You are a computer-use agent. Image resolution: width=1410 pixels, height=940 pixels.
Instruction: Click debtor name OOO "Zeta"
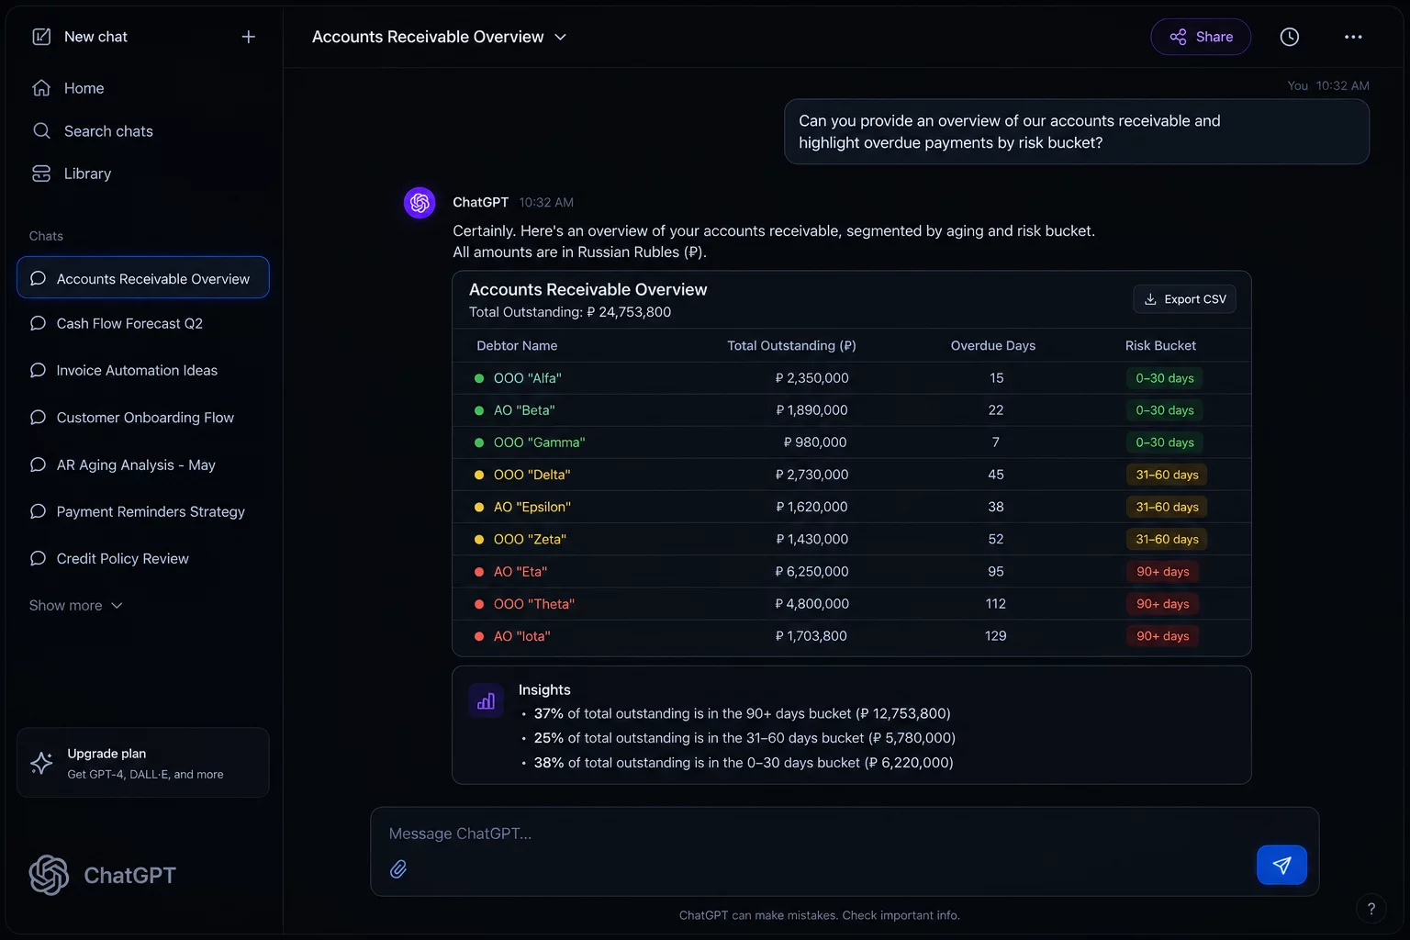click(530, 539)
